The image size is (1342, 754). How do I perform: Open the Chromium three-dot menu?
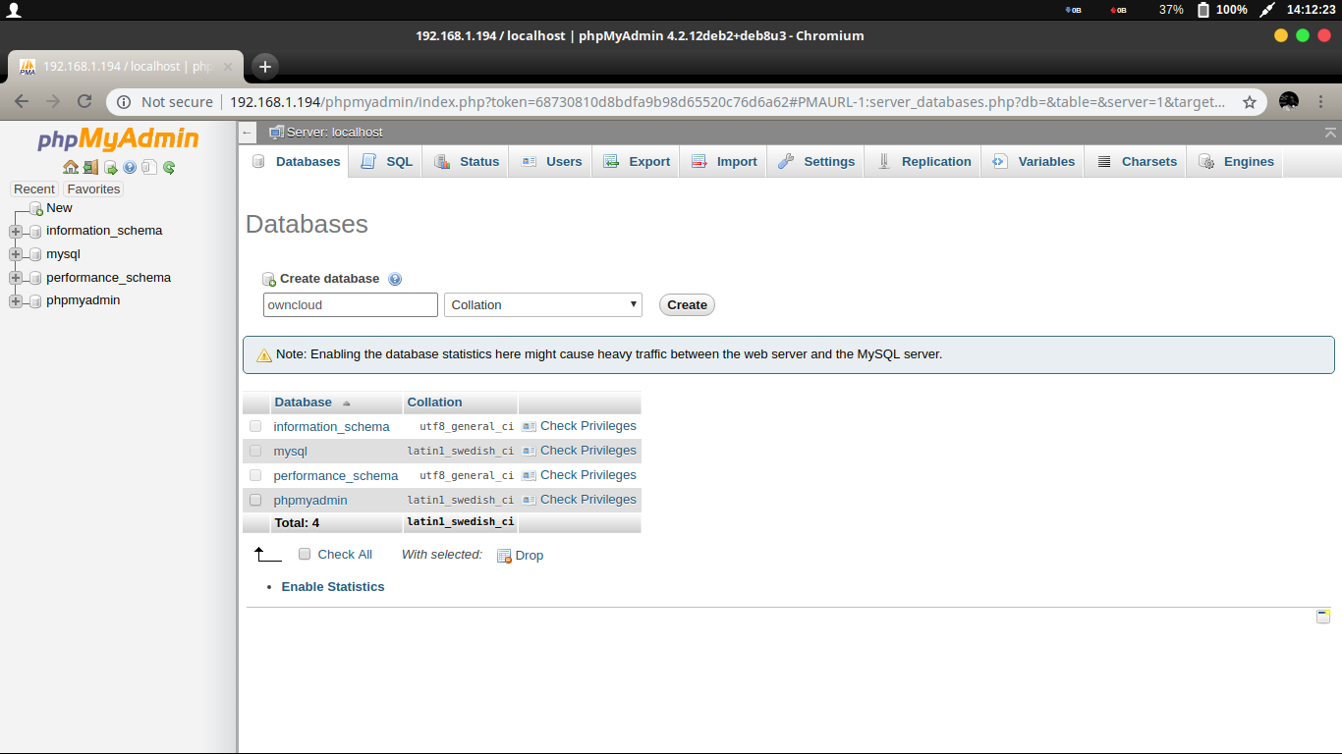click(1320, 101)
